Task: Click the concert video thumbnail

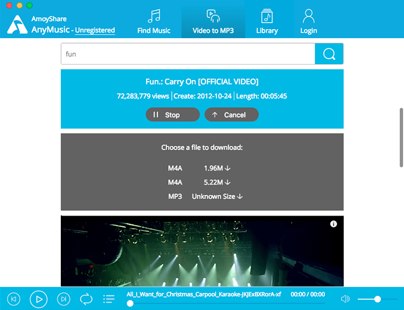Action: pos(202,251)
